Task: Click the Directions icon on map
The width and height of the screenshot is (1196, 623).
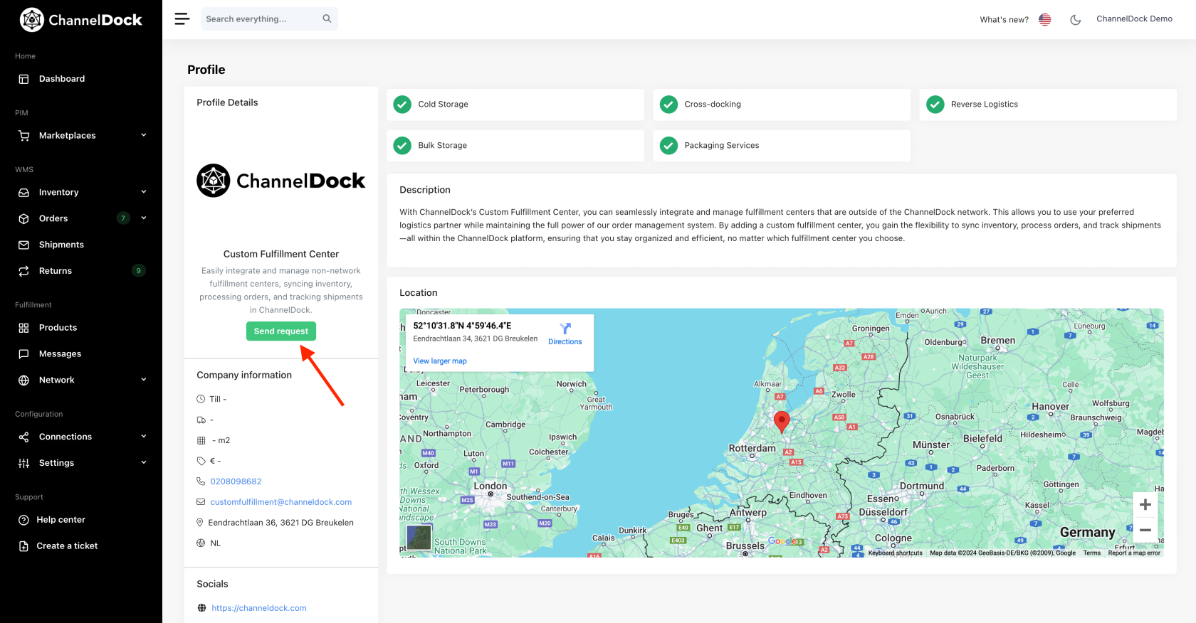Action: click(x=565, y=329)
